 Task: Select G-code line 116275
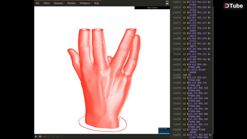pos(192,14)
